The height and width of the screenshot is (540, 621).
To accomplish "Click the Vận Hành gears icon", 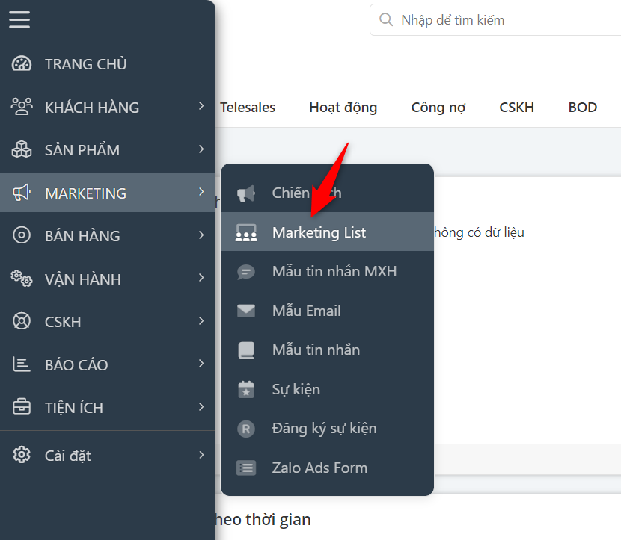I will point(21,279).
